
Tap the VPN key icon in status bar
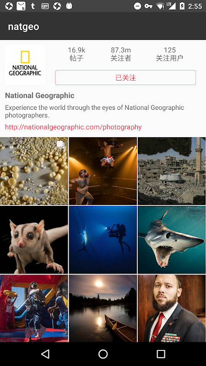click(148, 6)
